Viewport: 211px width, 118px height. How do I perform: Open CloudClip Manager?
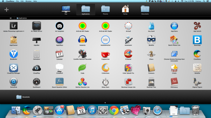click(14, 68)
